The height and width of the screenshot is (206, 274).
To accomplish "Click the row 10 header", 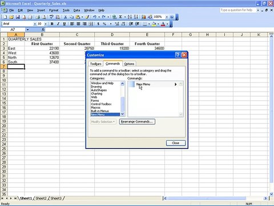I will point(4,80).
